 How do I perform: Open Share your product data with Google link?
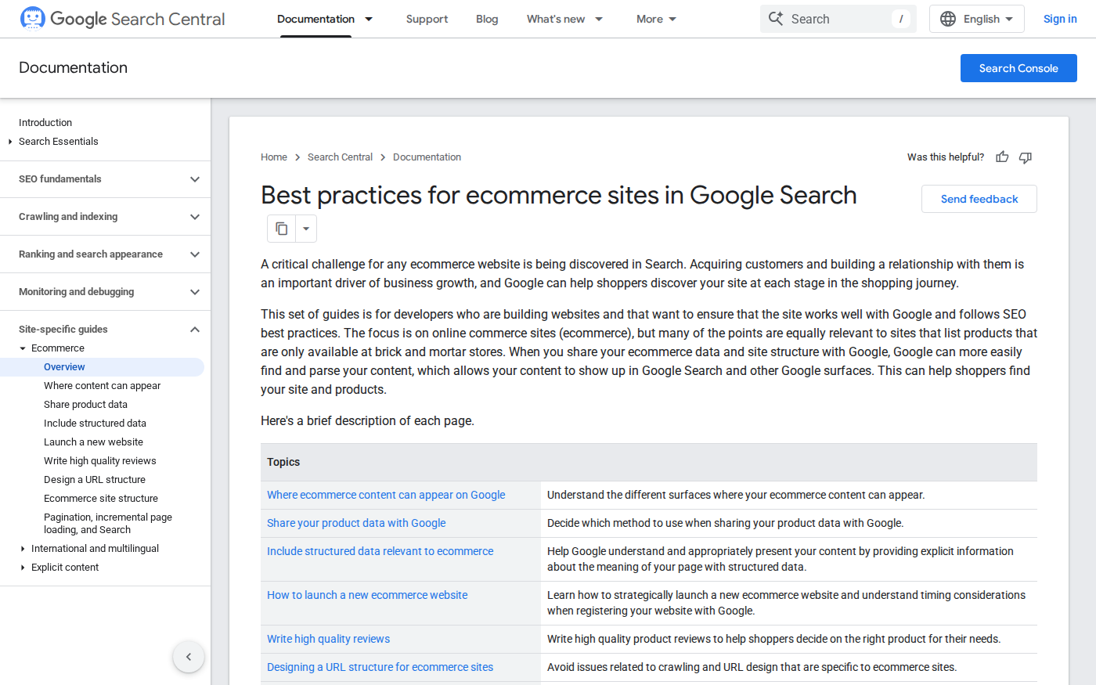[x=356, y=523]
